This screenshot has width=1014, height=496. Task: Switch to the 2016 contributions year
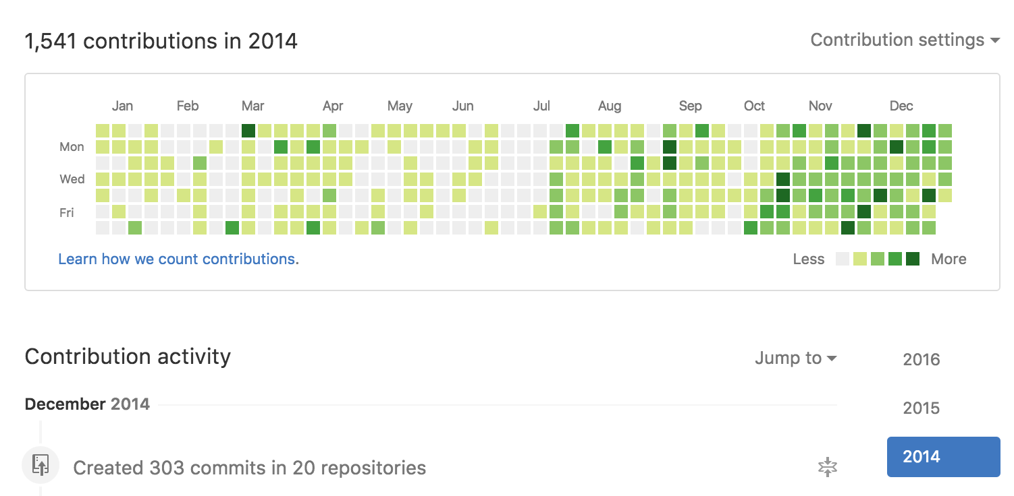click(x=922, y=360)
